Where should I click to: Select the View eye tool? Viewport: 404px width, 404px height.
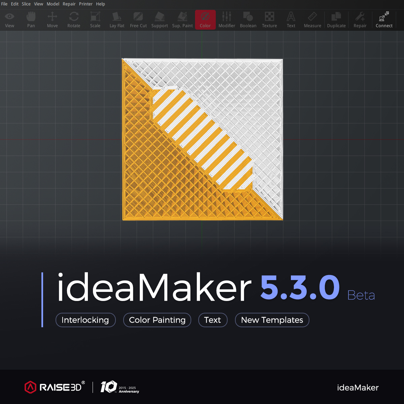10,20
